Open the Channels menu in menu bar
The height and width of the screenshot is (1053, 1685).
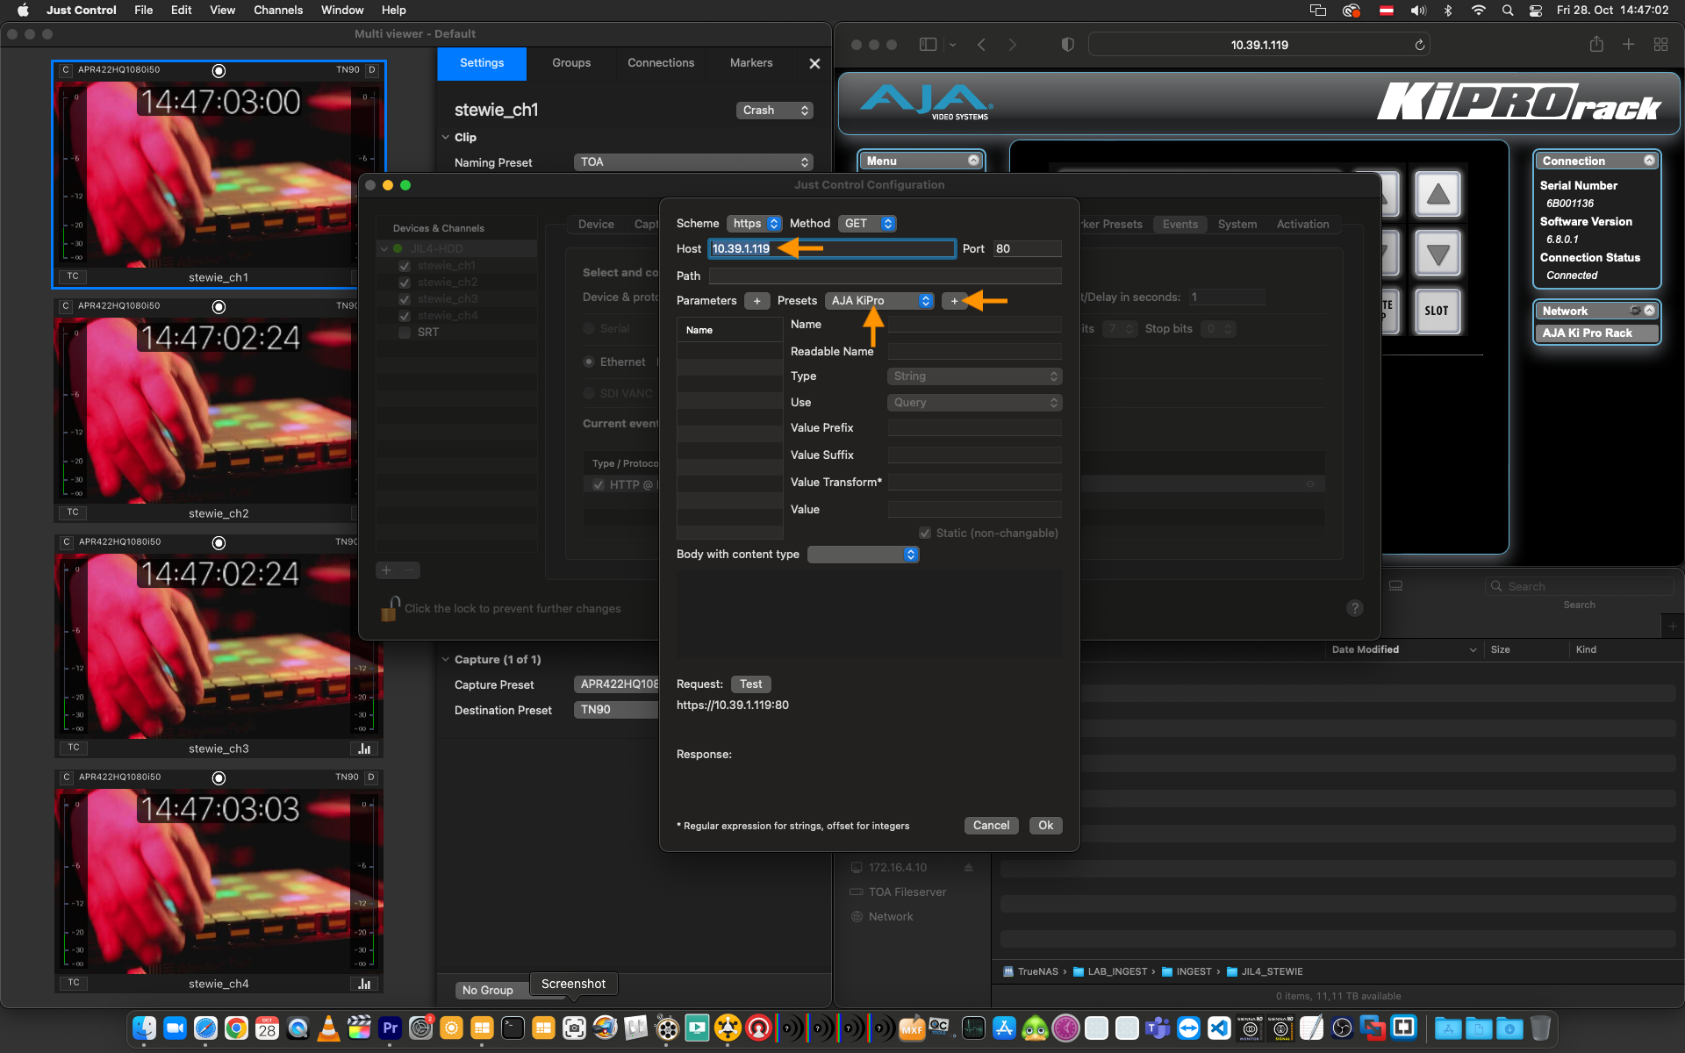(278, 11)
